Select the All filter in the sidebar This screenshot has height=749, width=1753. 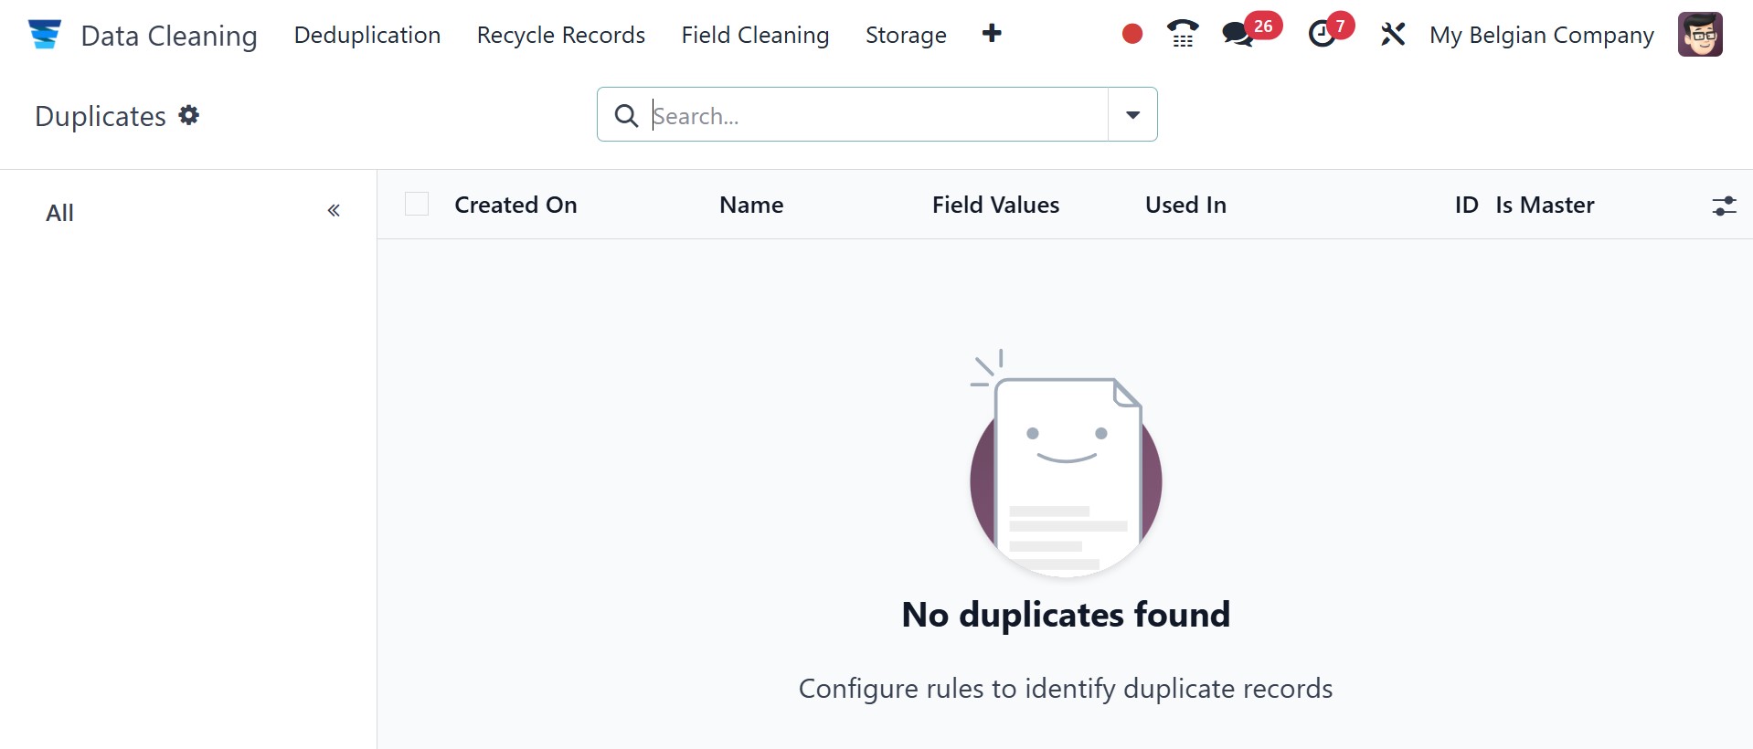pos(60,213)
